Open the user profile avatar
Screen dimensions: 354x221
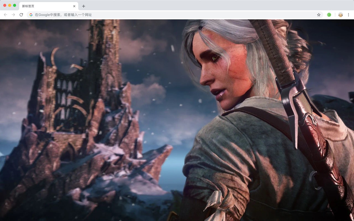[x=340, y=15]
